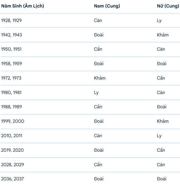Click the '1988, 1989' year cell

[x=12, y=107]
